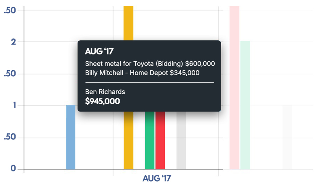The width and height of the screenshot is (325, 185).
Task: Select the y-axis label 2
Action: 13,42
